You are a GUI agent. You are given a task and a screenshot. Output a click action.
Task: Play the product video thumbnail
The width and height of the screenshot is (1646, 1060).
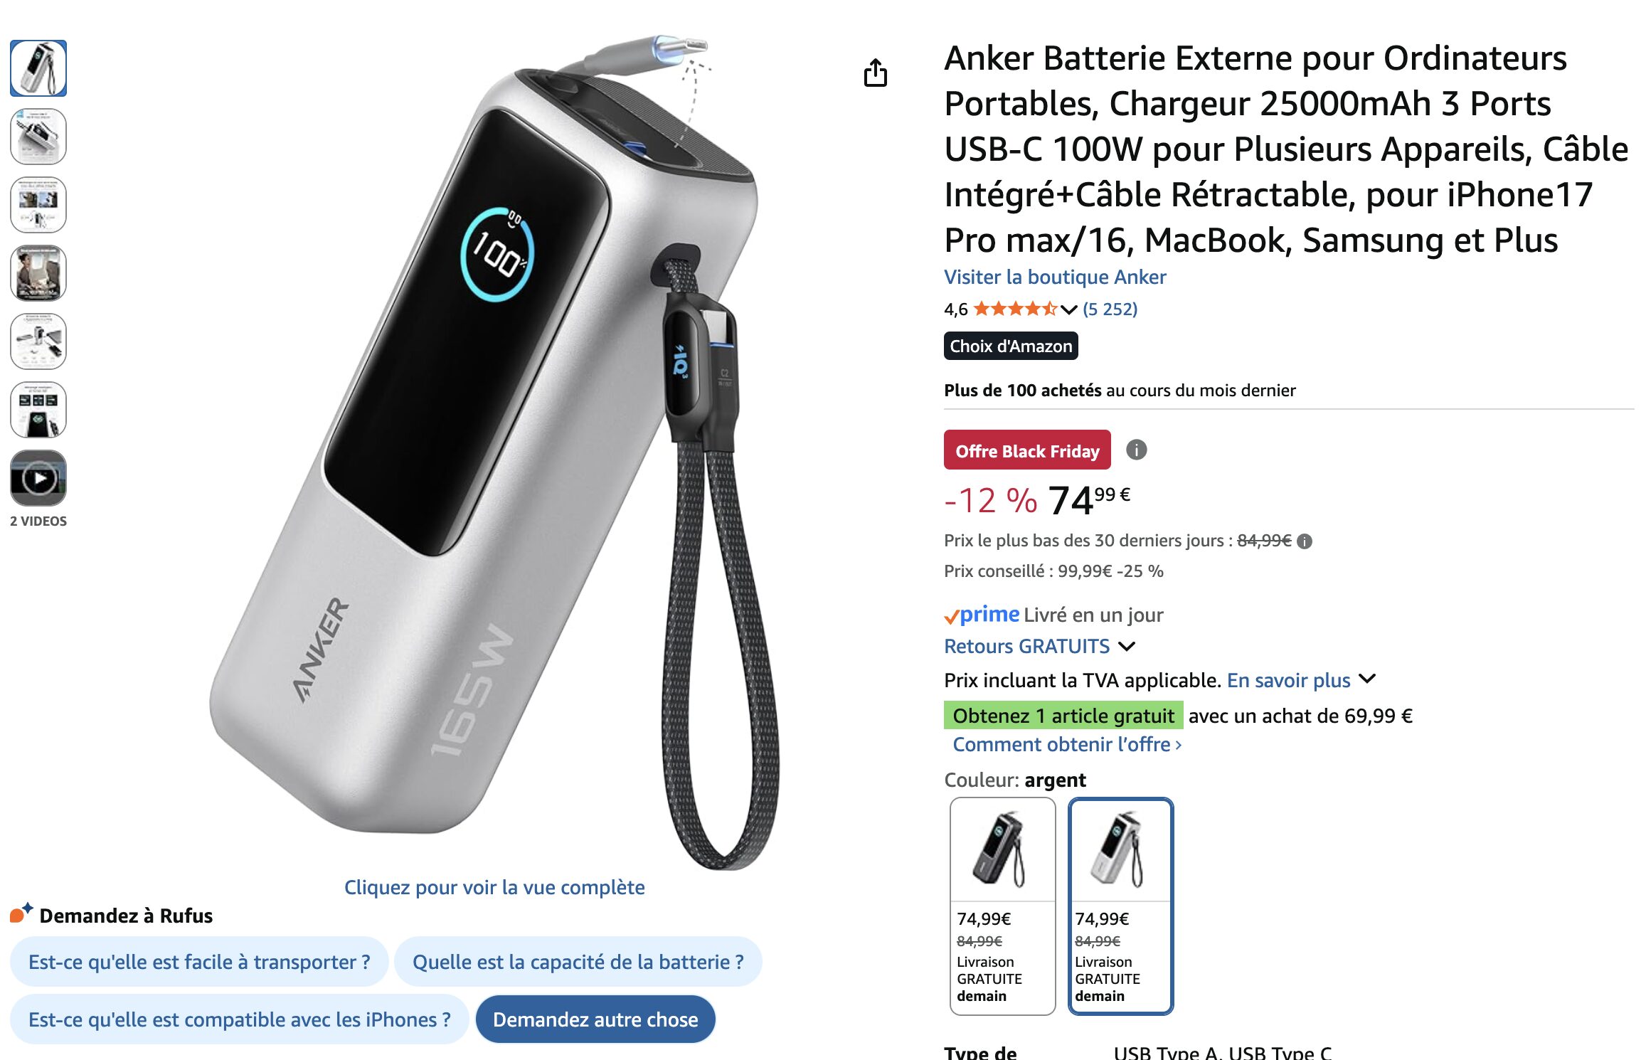(38, 478)
